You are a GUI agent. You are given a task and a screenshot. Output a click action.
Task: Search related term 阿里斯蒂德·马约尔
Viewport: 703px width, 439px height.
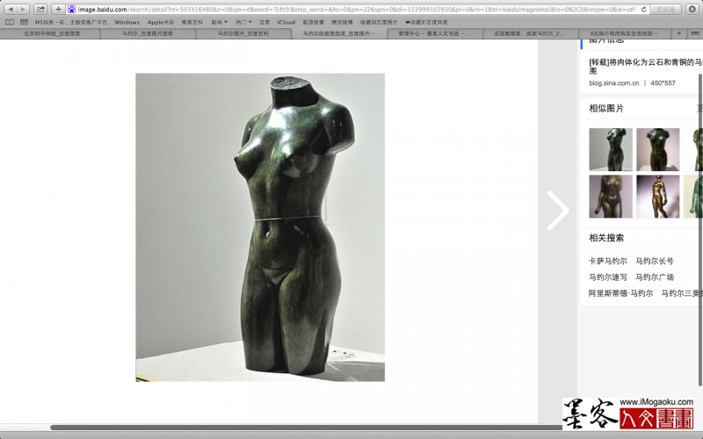tap(621, 293)
